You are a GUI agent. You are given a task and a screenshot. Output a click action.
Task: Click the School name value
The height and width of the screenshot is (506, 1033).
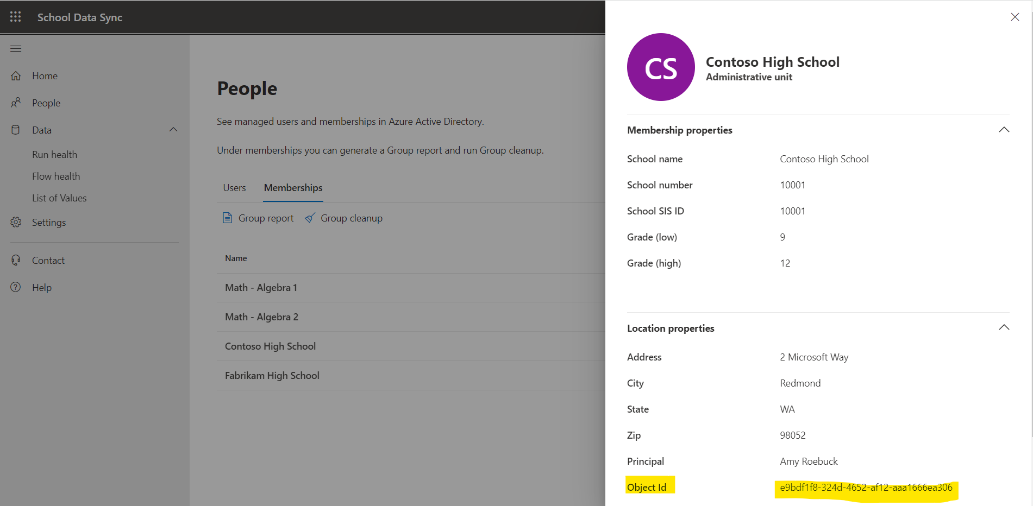pyautogui.click(x=824, y=159)
